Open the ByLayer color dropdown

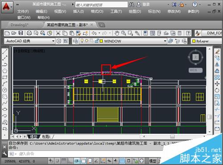[207, 41]
